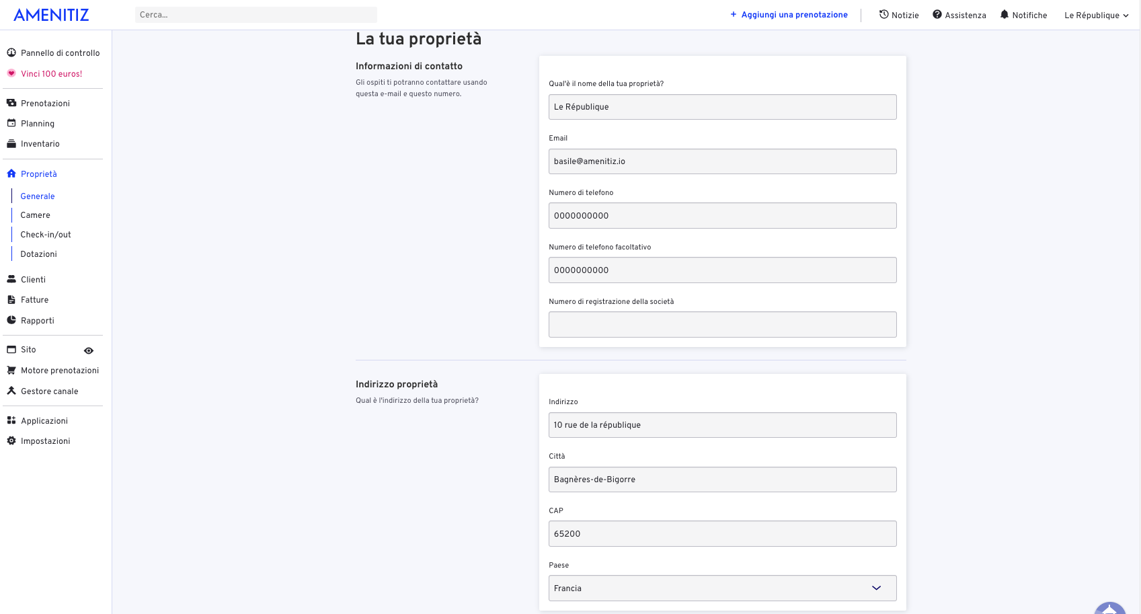Select the Planning calendar icon

click(x=11, y=123)
